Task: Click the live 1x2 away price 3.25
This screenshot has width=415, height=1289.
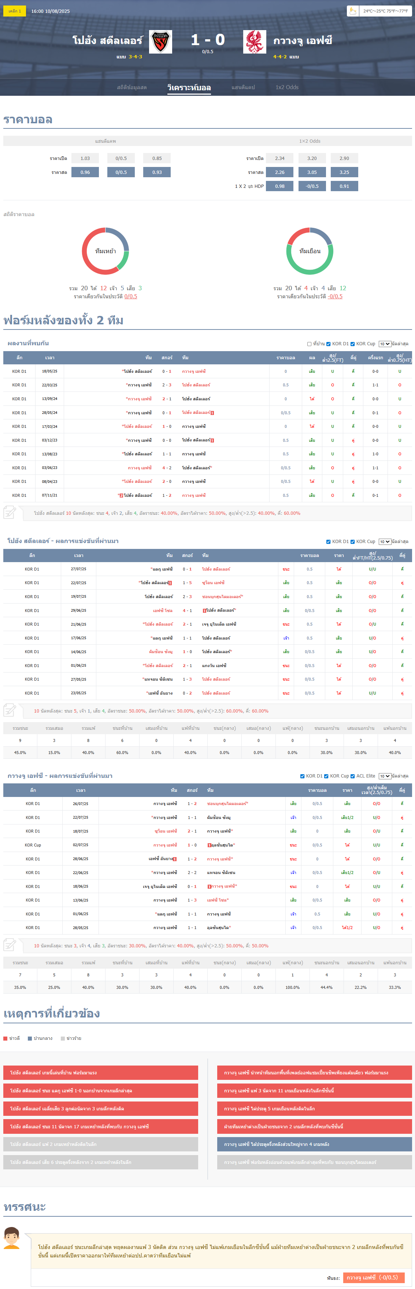Action: (345, 172)
